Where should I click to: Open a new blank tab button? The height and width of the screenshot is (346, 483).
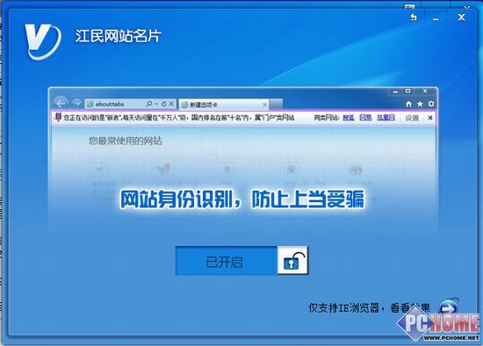277,105
